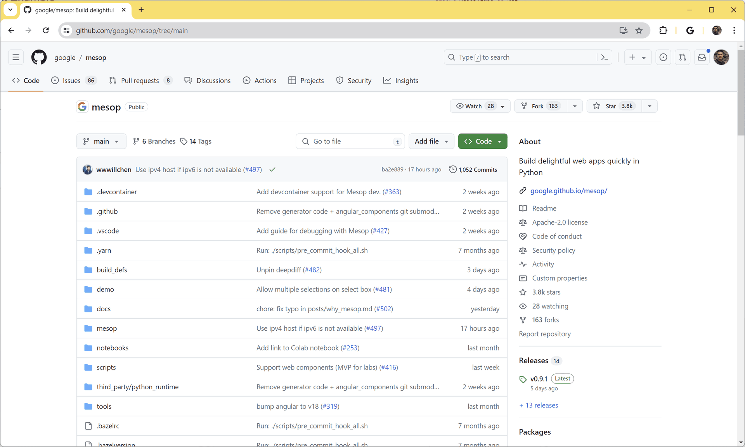Open the + 13 releases link
The width and height of the screenshot is (745, 447).
539,405
